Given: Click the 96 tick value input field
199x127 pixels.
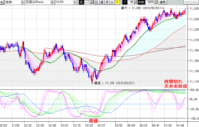Looking at the screenshot, I should [131, 2].
